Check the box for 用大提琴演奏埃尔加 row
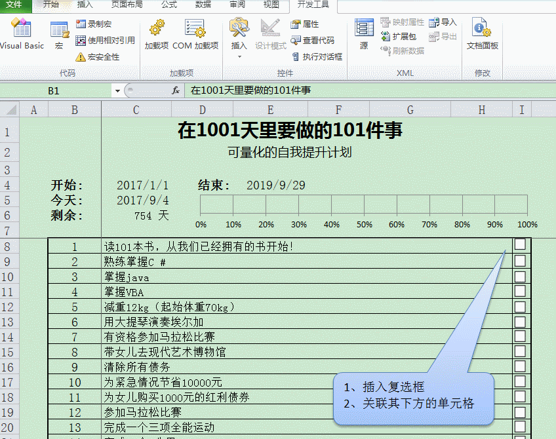Viewport: 556px width, 439px height. tap(520, 322)
